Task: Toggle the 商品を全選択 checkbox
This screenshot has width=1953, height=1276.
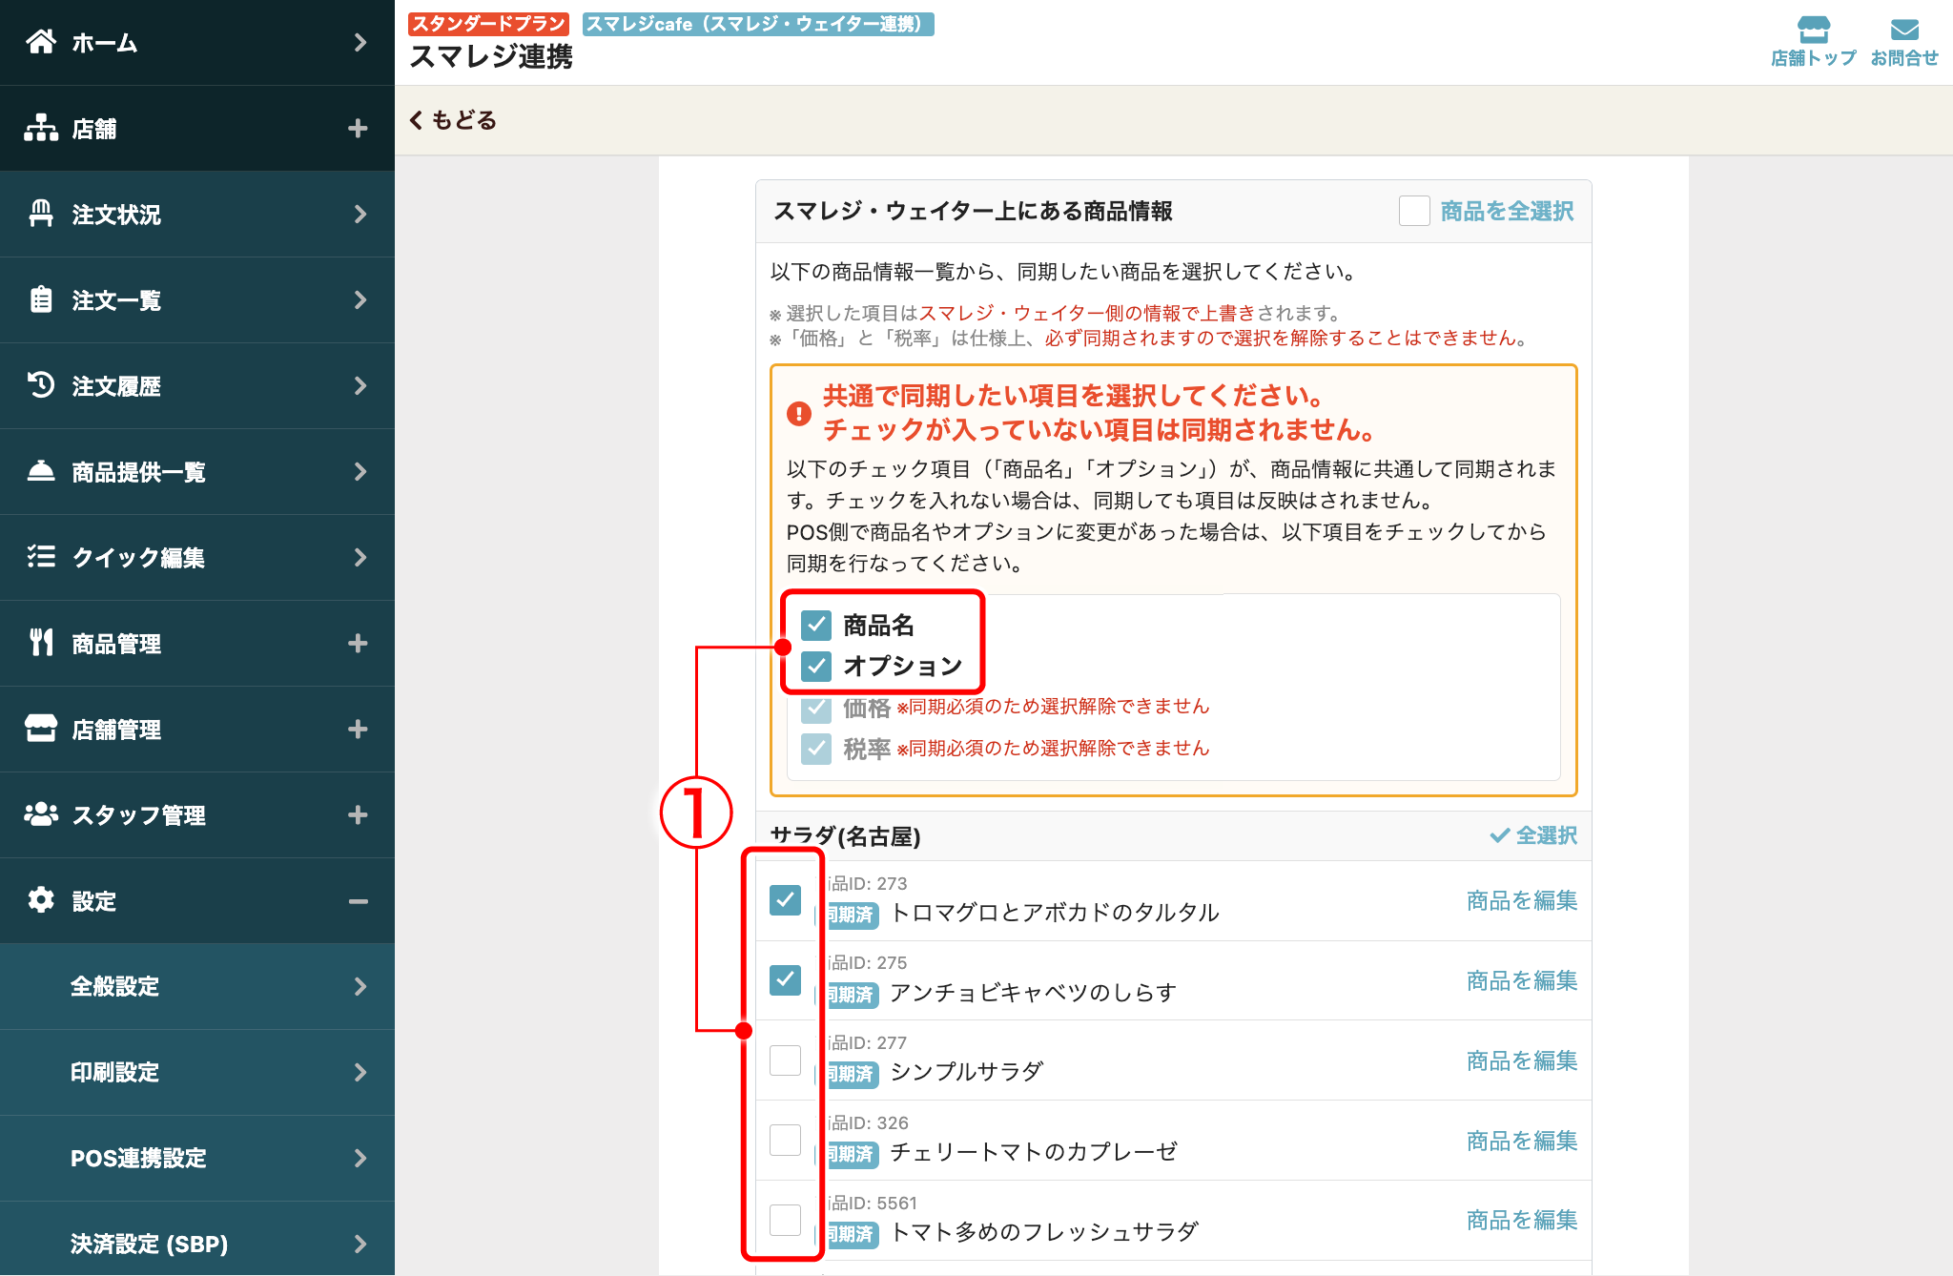Action: click(1414, 211)
